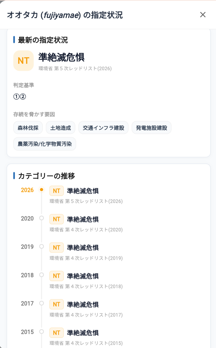Close the オオタカ designation status dialog
The height and width of the screenshot is (348, 216).
(x=203, y=15)
